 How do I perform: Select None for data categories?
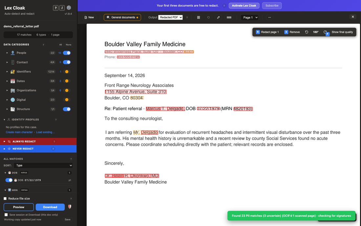(68, 45)
